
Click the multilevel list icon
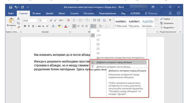(87, 20)
